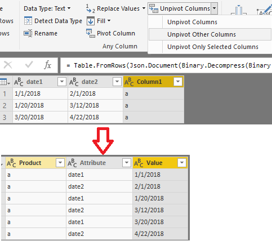The width and height of the screenshot is (272, 241).
Task: Expand the Replace Values dropdown arrow
Action: coord(144,8)
